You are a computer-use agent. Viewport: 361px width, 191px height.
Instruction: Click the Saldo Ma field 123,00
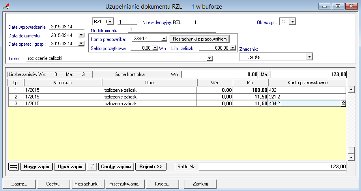pyautogui.click(x=272, y=167)
